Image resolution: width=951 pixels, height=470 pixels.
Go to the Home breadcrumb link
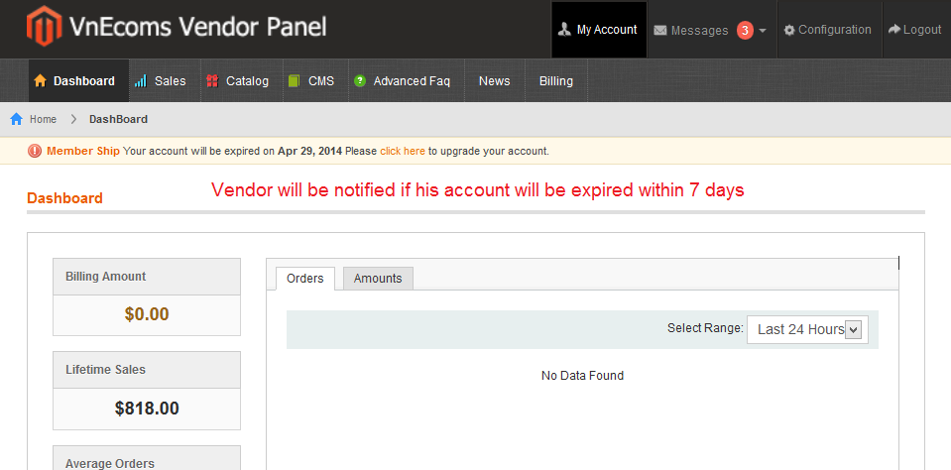click(43, 119)
